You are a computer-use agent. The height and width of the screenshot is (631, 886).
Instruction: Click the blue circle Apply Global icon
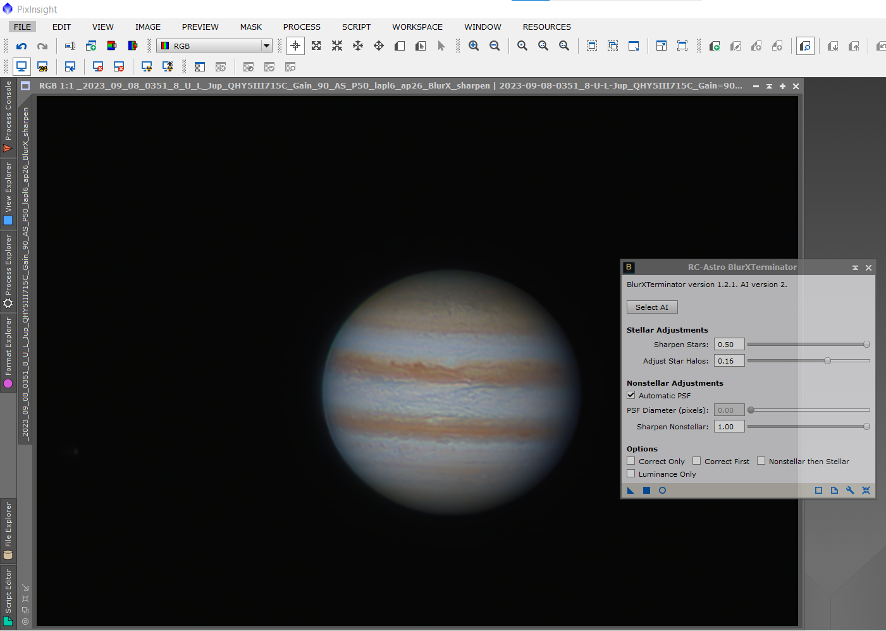tap(662, 491)
